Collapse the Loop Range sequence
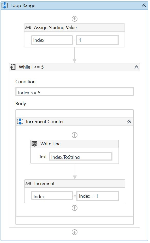The image size is (150, 243). (x=144, y=5)
